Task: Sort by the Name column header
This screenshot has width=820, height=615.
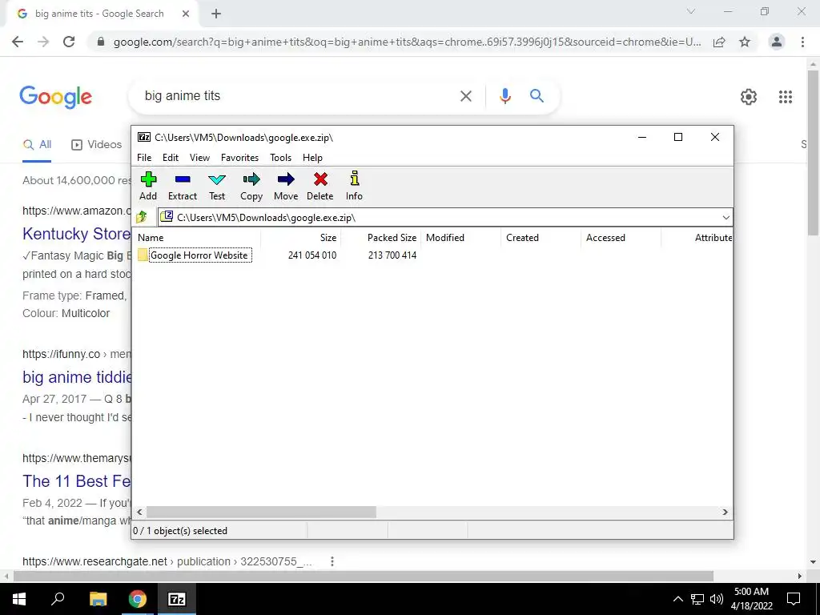Action: [x=151, y=237]
